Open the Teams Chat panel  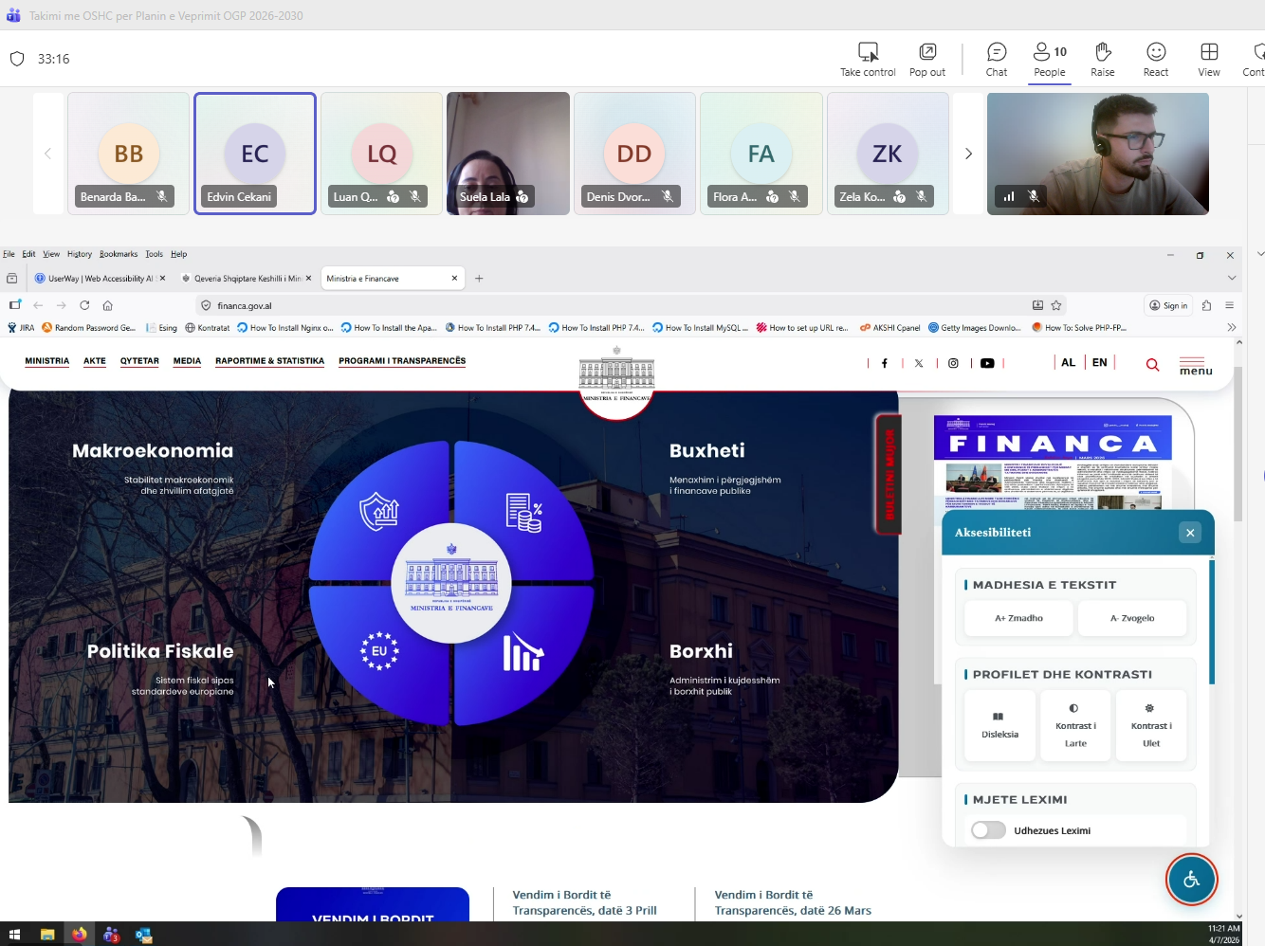tap(996, 52)
